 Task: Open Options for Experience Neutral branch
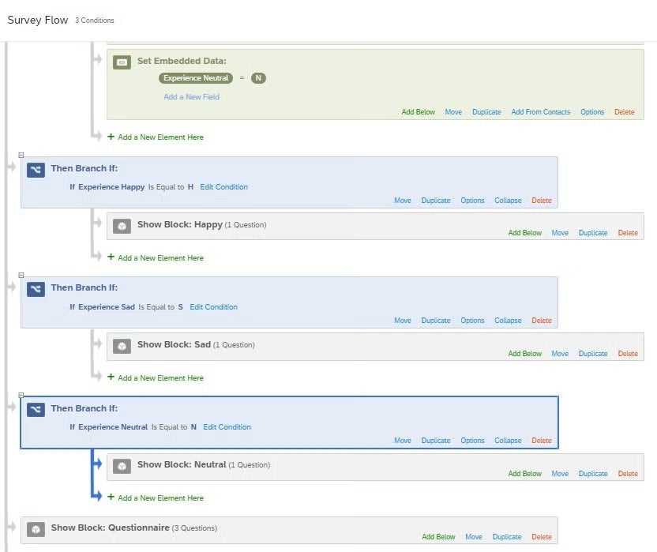tap(472, 441)
